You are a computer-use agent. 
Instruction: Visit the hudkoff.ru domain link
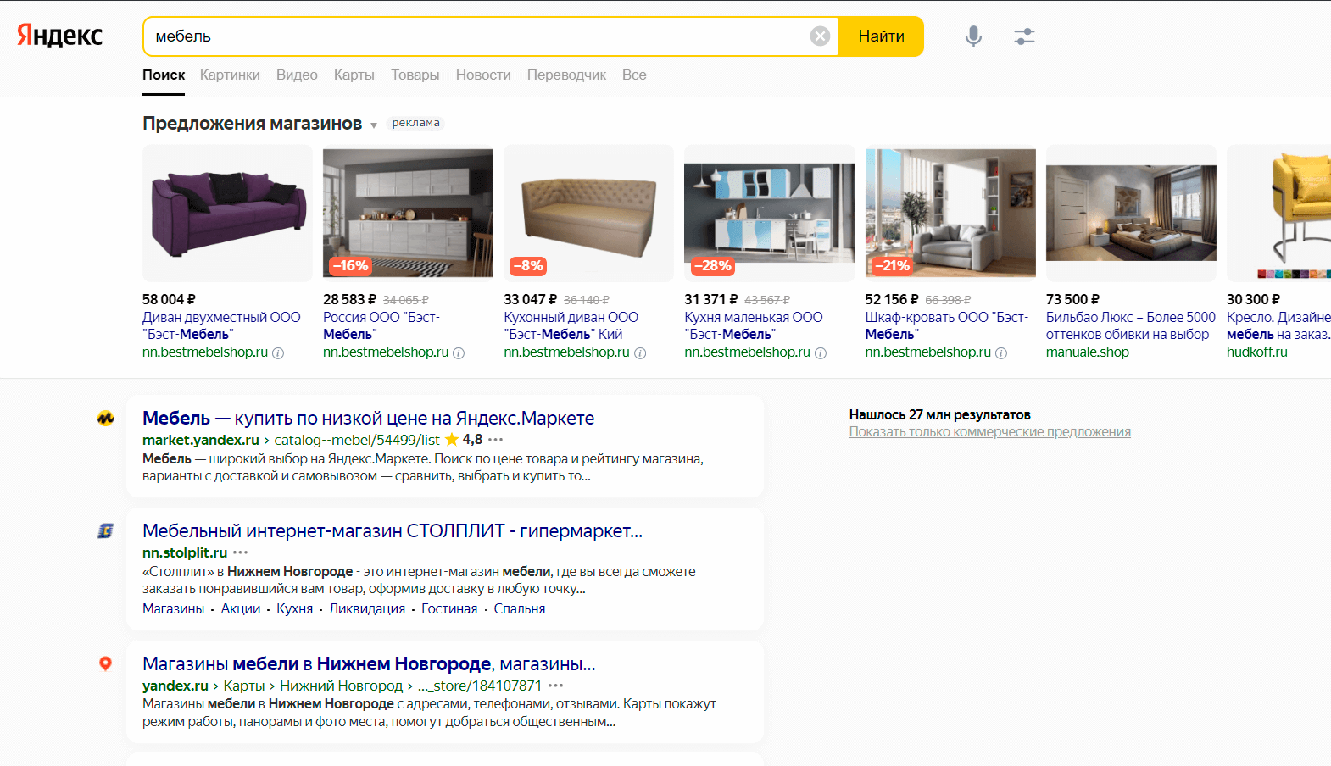point(1257,352)
